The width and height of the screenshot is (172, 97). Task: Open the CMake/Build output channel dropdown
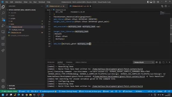coord(144,62)
